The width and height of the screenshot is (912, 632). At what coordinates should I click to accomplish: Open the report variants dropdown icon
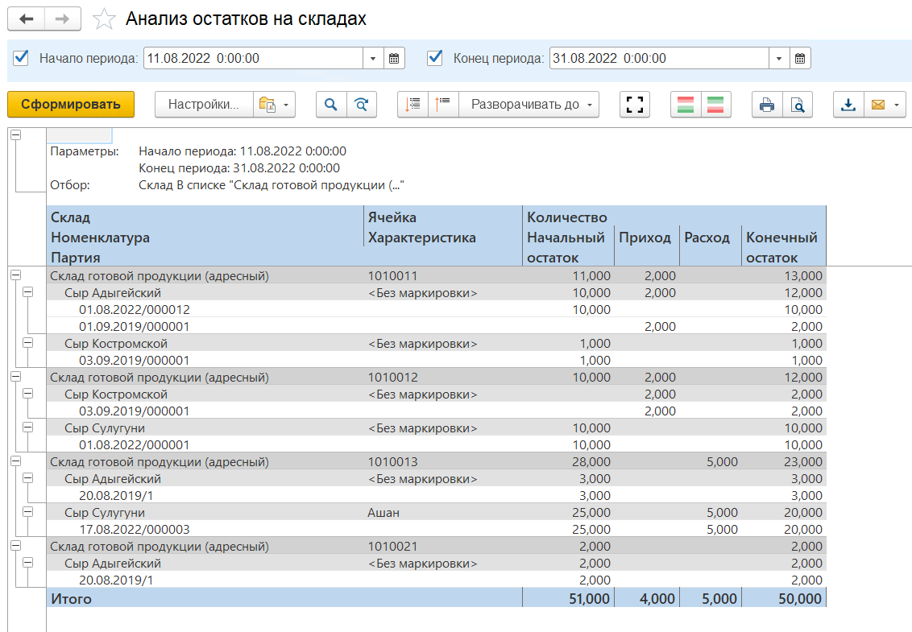(274, 105)
